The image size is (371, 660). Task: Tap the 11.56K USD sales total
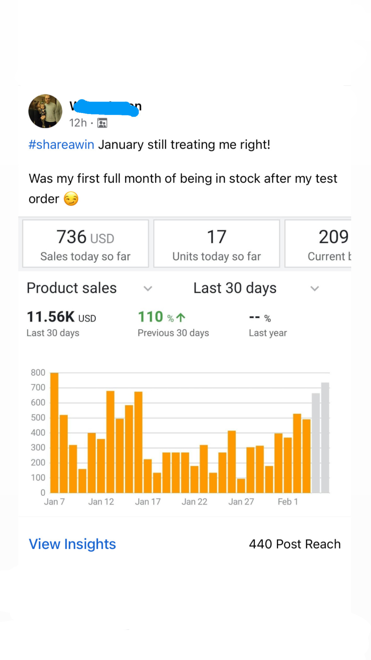(x=61, y=317)
